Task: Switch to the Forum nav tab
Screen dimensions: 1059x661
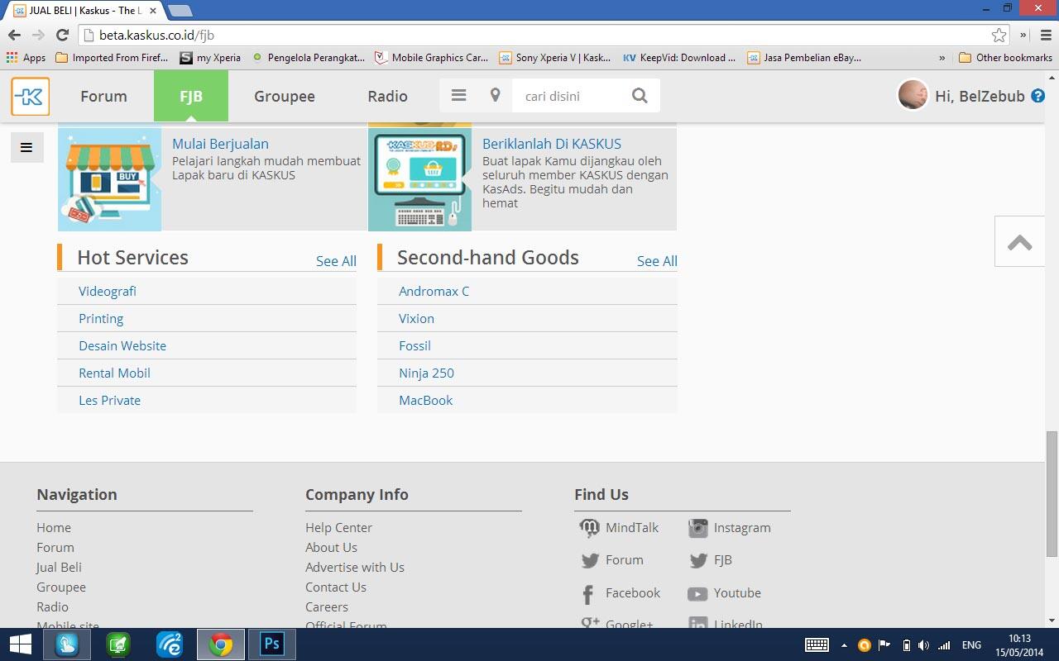Action: click(103, 96)
